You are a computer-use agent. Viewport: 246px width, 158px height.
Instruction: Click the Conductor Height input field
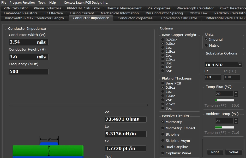pyautogui.click(x=29, y=57)
